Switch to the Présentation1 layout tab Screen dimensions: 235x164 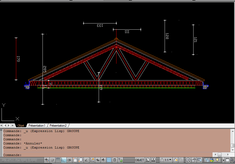(x=37, y=126)
